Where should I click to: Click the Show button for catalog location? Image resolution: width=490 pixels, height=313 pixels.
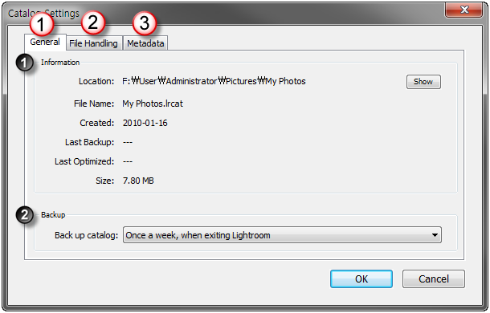tap(423, 82)
